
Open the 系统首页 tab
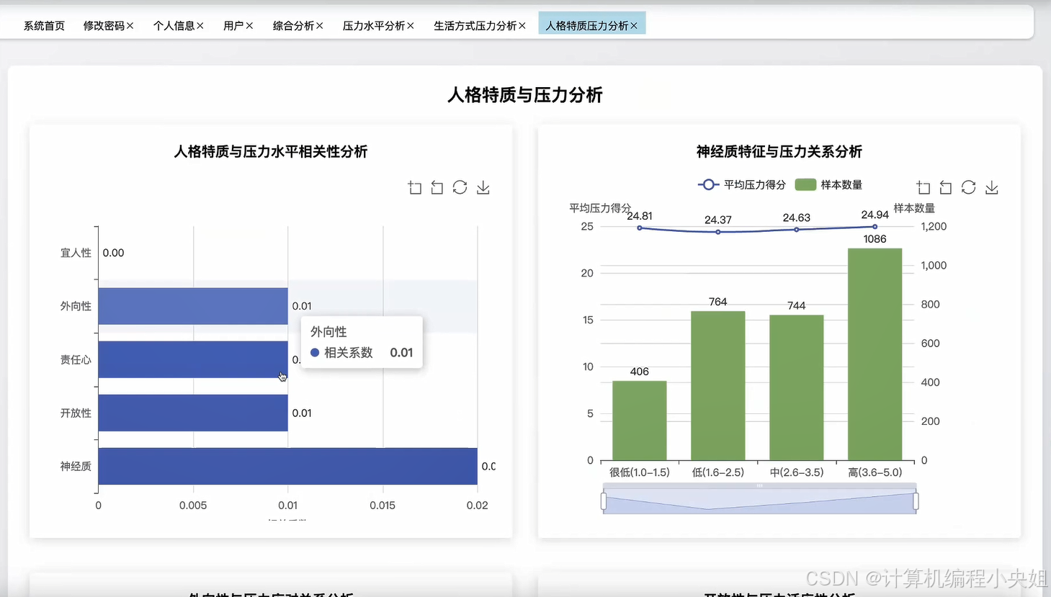(44, 26)
